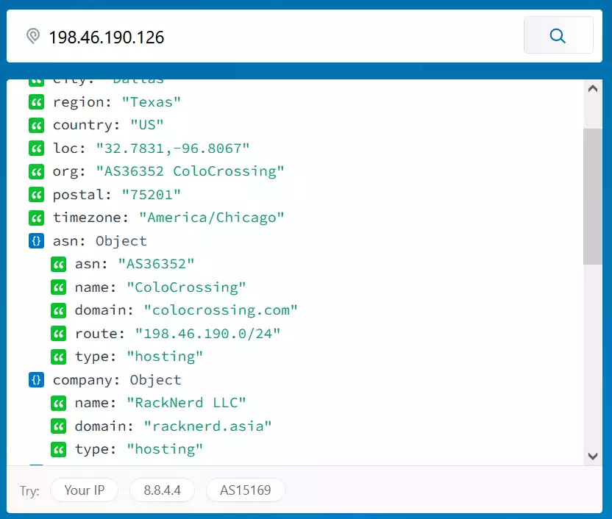Click the IP address search input field

pyautogui.click(x=280, y=36)
